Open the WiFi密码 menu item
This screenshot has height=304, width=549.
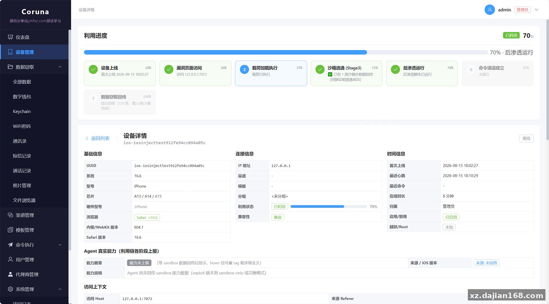click(22, 126)
